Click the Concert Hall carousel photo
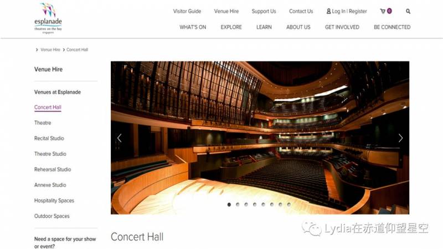 coord(260,138)
